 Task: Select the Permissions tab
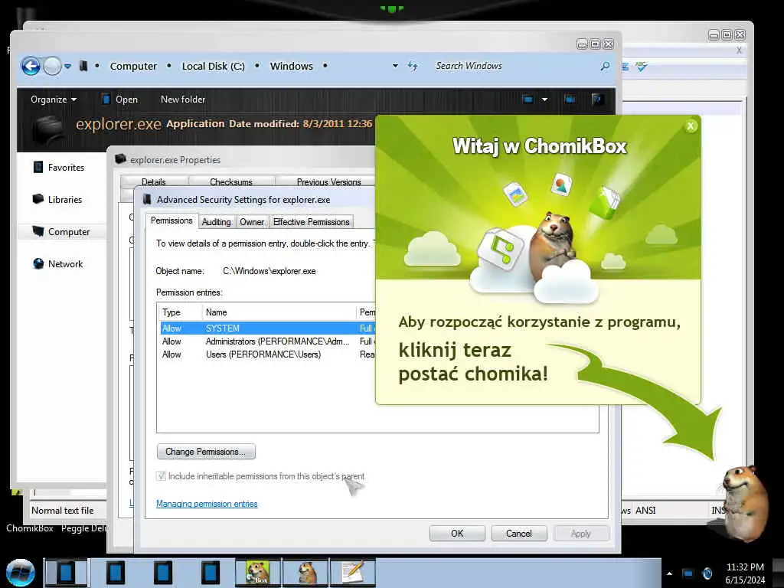click(x=171, y=220)
